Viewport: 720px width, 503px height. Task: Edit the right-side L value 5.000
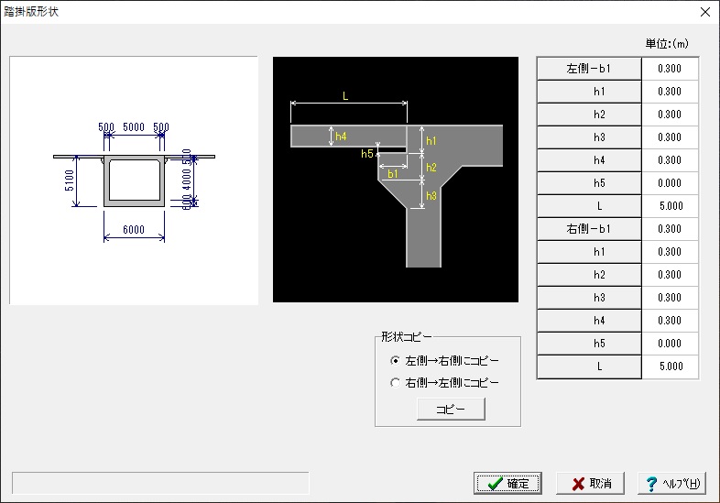(670, 366)
